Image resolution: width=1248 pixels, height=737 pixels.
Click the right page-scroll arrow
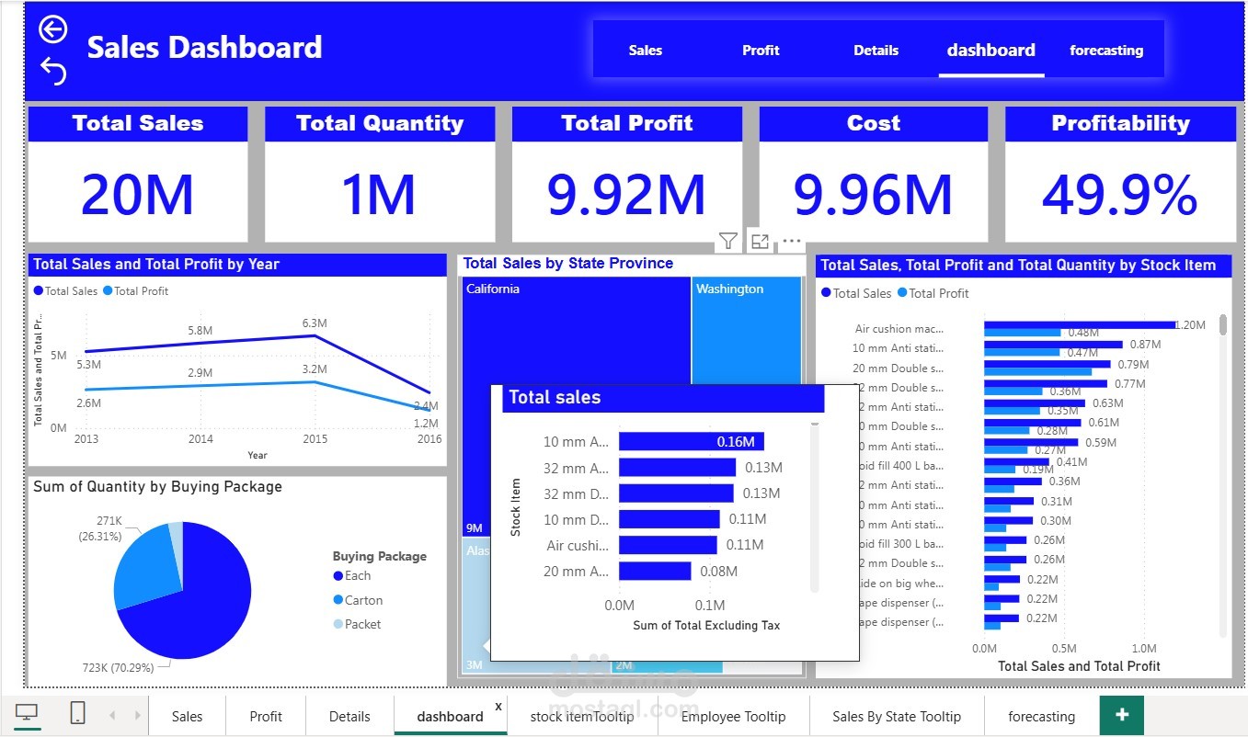tap(137, 715)
